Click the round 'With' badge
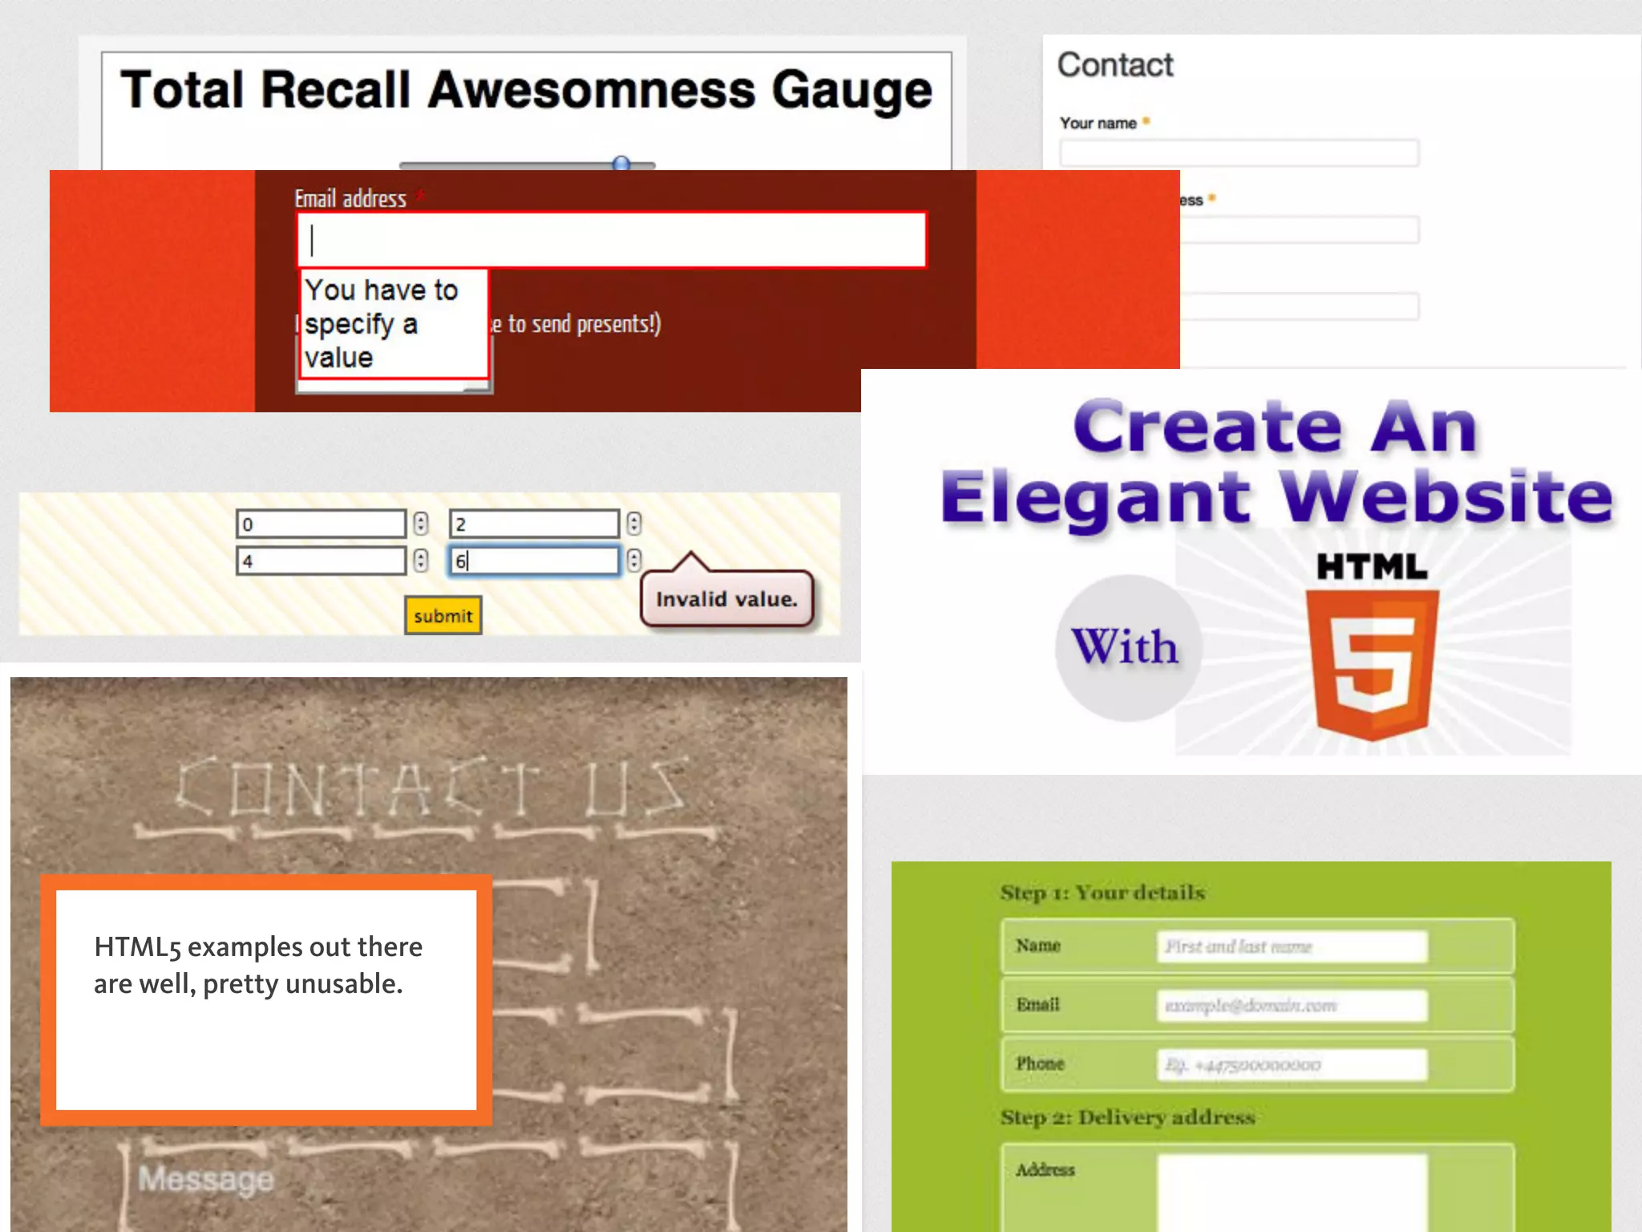The width and height of the screenshot is (1642, 1232). 1127,647
